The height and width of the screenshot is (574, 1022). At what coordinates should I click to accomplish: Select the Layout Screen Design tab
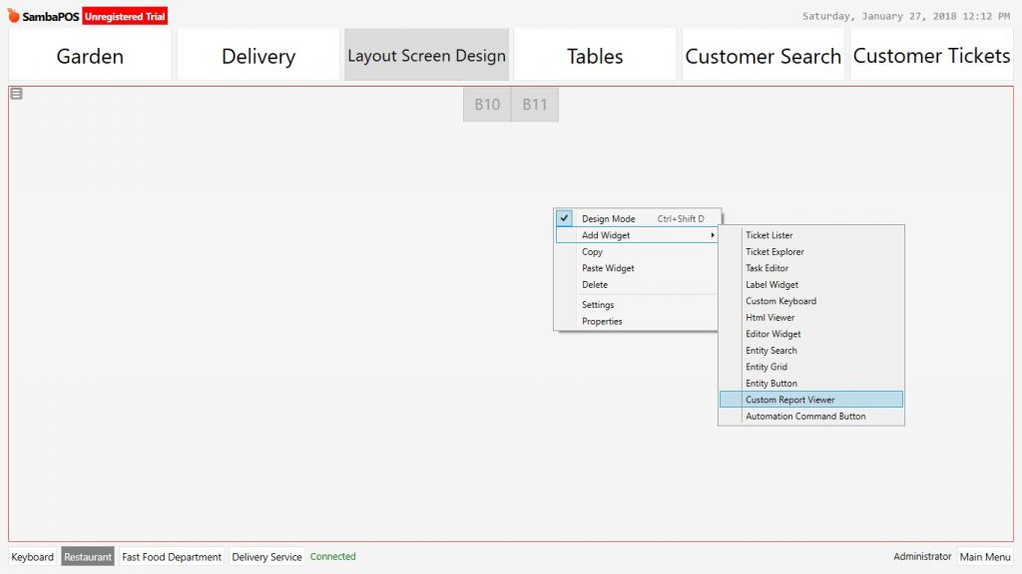point(426,55)
